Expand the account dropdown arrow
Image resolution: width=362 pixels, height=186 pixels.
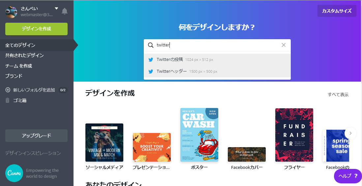click(x=56, y=9)
